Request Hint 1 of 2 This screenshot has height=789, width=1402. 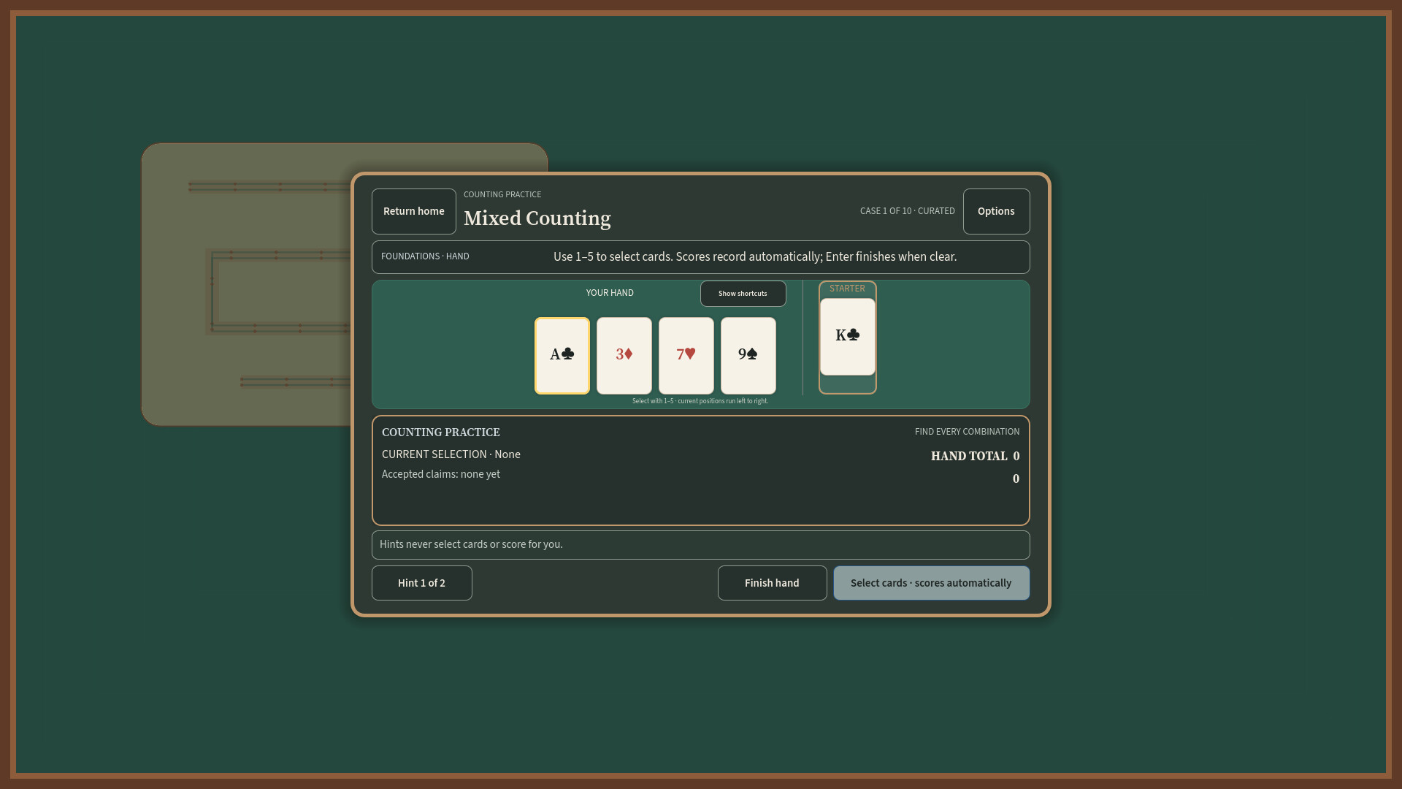click(x=421, y=583)
